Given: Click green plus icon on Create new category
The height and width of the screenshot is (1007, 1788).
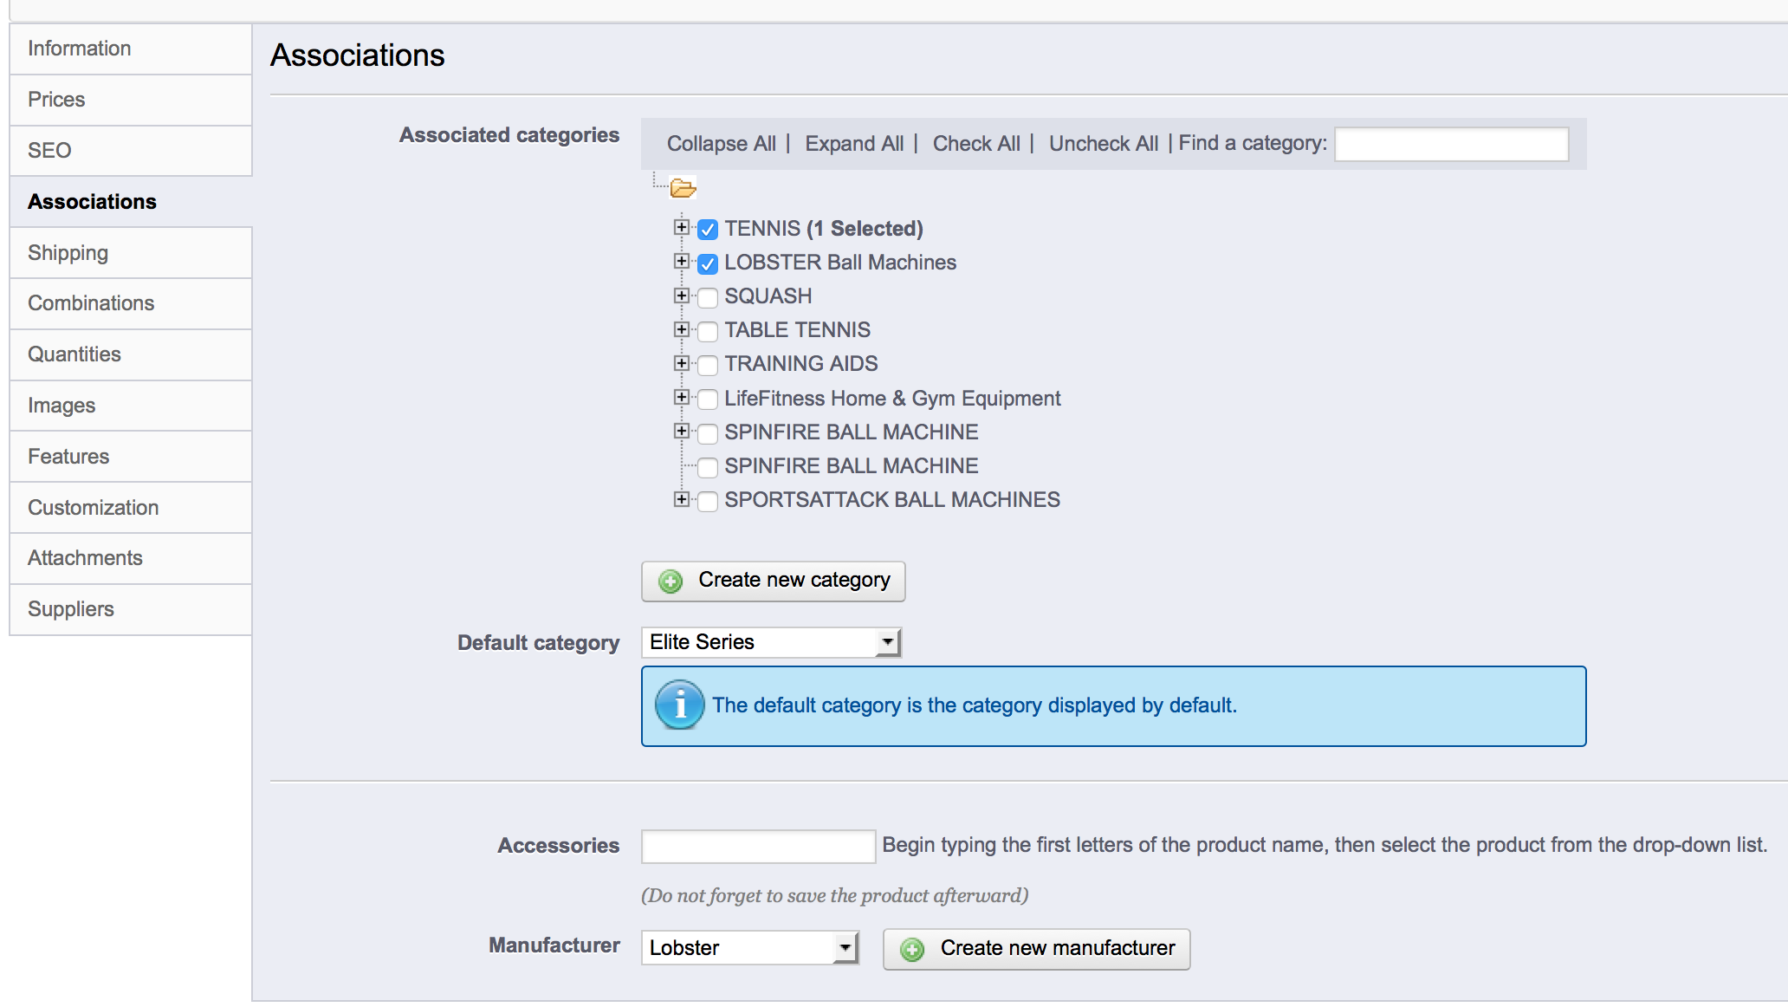Looking at the screenshot, I should point(670,581).
